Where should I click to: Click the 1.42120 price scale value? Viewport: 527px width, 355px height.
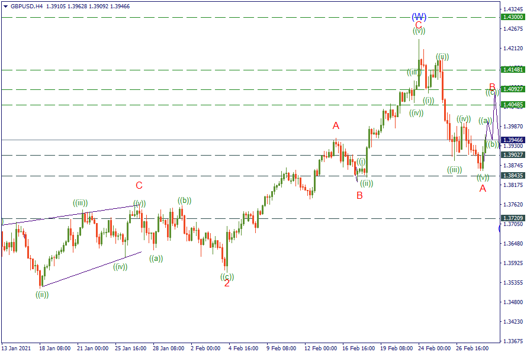[x=512, y=49]
